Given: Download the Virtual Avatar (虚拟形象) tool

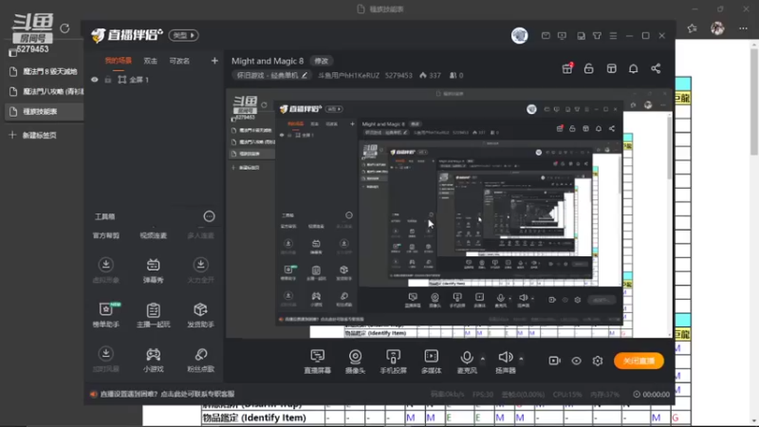Looking at the screenshot, I should pos(106,270).
